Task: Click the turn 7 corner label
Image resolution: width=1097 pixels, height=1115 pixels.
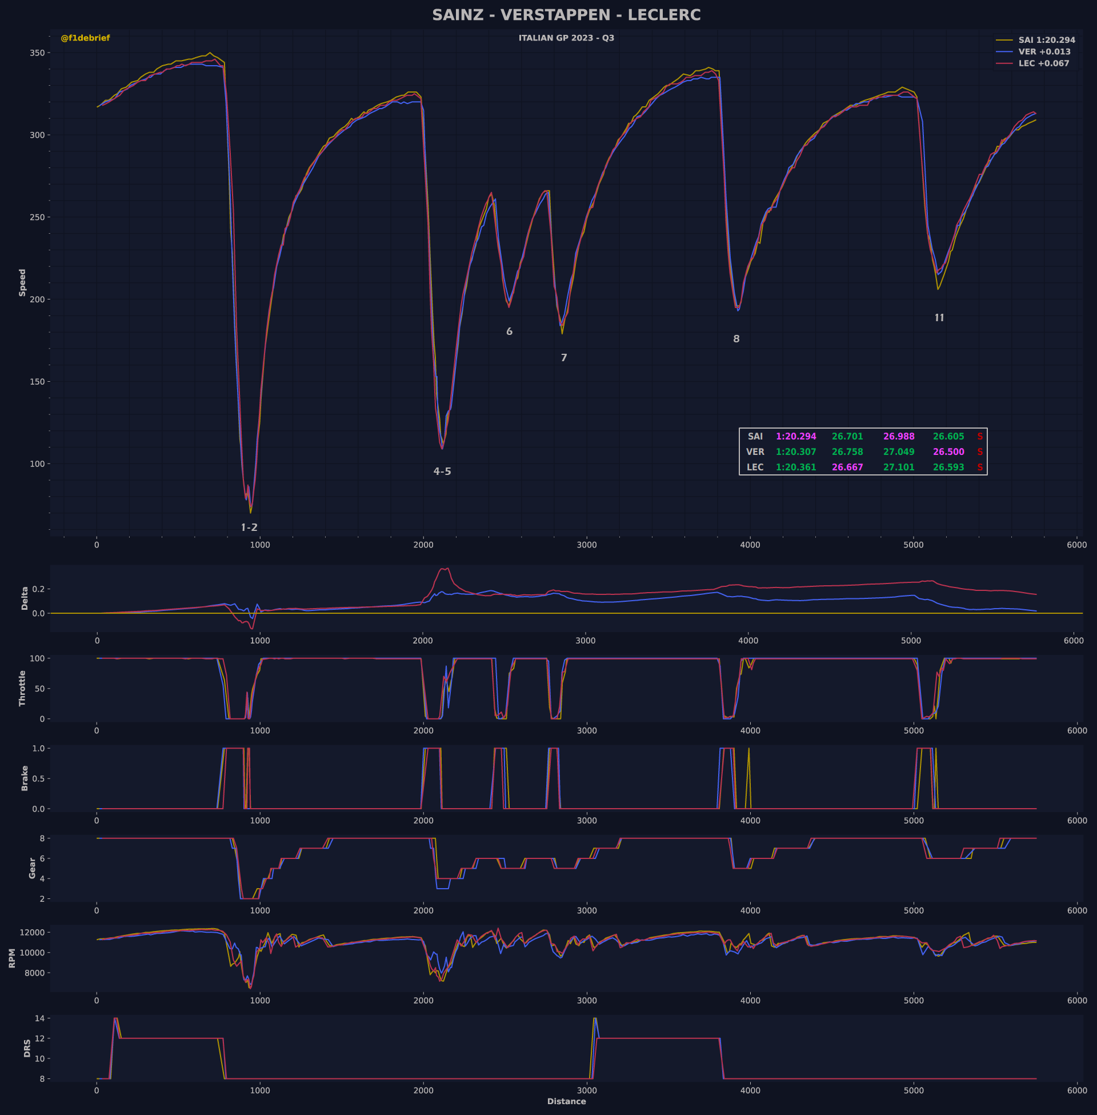Action: (x=564, y=358)
